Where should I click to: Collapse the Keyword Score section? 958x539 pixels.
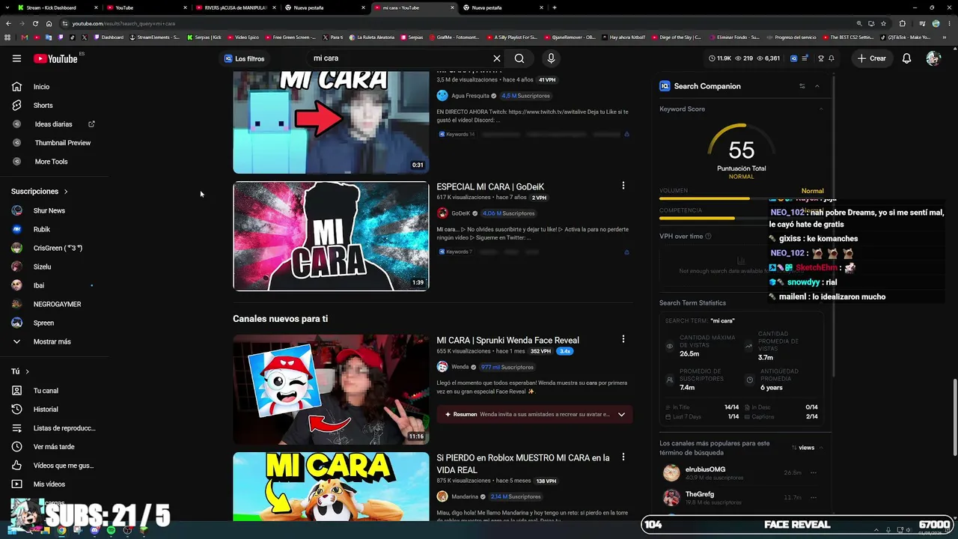point(821,109)
